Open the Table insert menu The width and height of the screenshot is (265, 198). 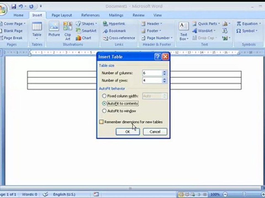pyautogui.click(x=37, y=31)
